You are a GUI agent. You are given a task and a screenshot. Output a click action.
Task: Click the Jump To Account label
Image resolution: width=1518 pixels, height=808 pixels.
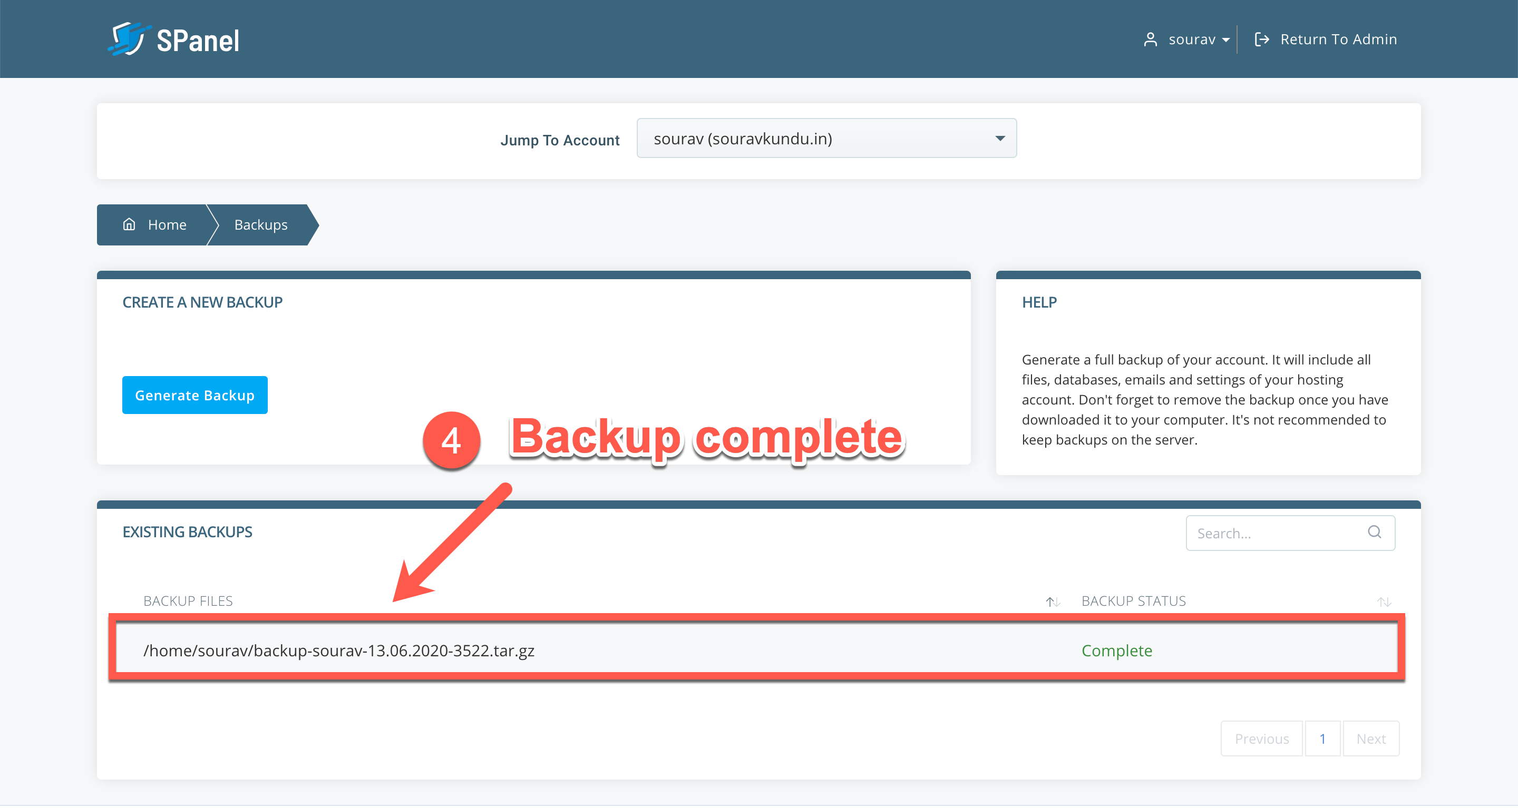tap(560, 140)
